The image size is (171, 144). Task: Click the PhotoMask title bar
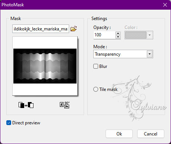[81, 5]
